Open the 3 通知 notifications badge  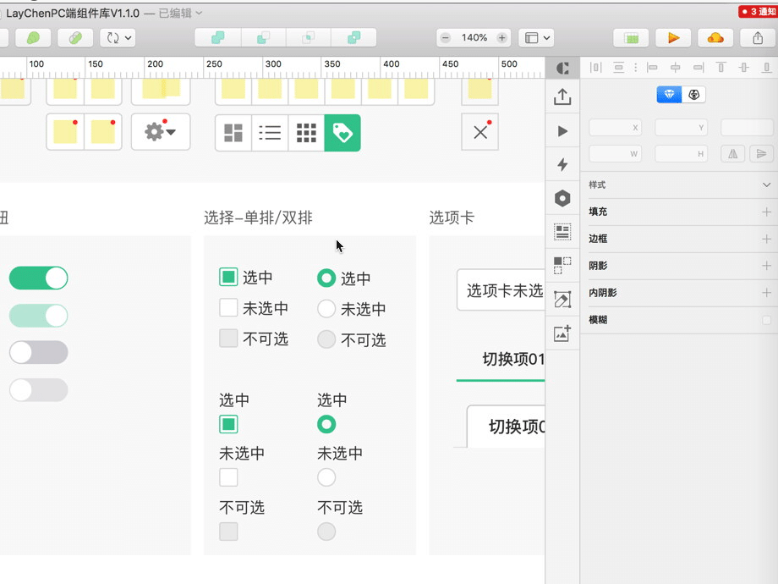[759, 11]
